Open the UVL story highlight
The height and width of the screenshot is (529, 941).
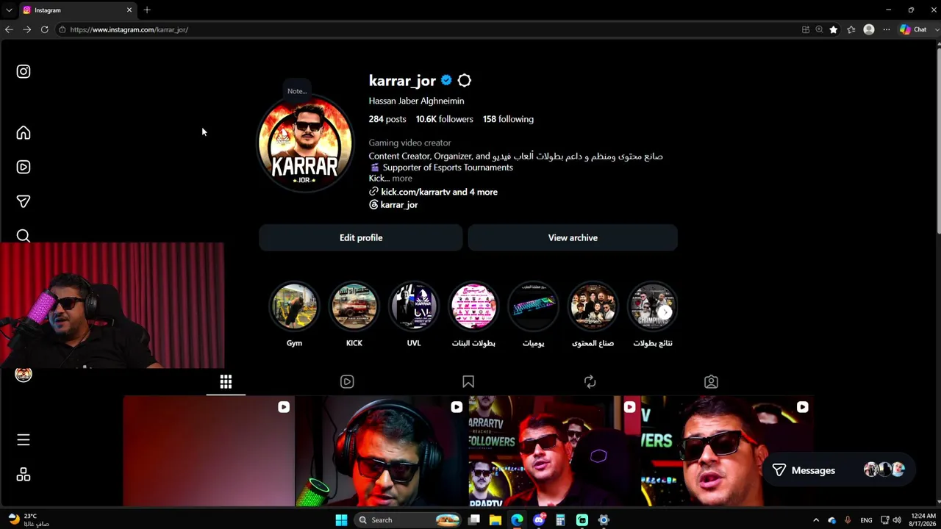(x=414, y=306)
